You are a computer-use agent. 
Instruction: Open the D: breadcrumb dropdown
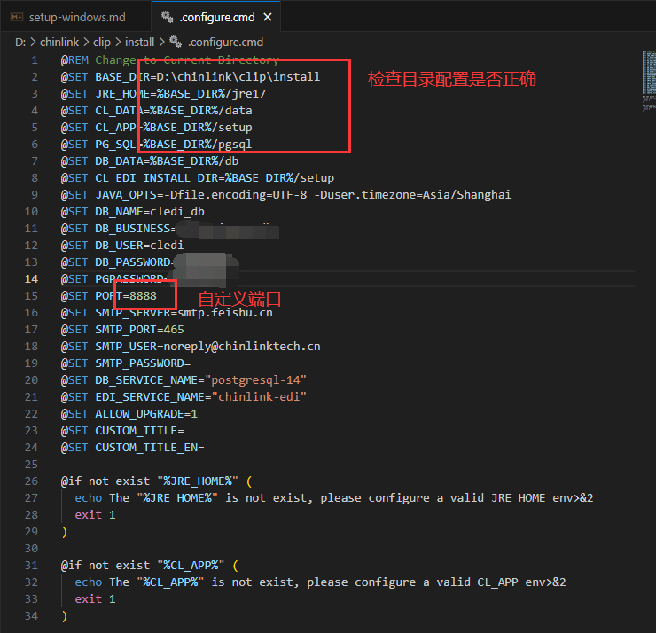20,42
